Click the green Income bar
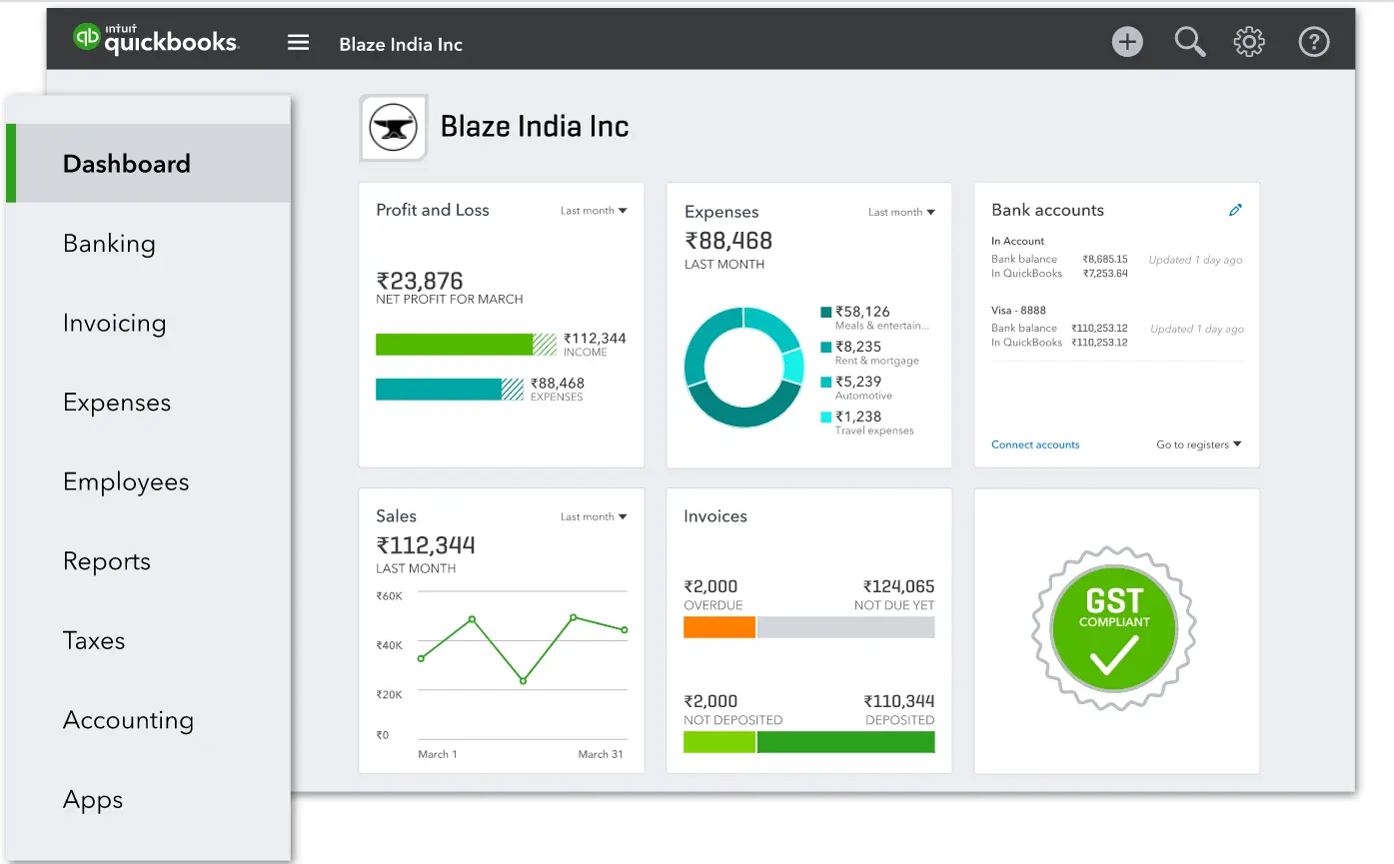Screen dimensions: 1394x864 click(x=466, y=344)
